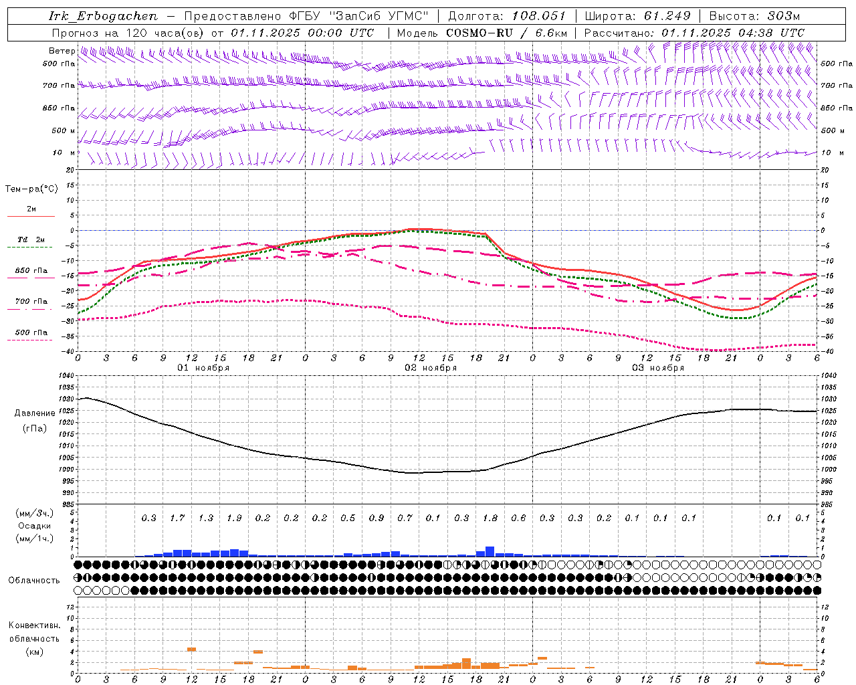The height and width of the screenshot is (685, 856).
Task: Select the Td 2м dew point legend entry
Action: point(31,239)
